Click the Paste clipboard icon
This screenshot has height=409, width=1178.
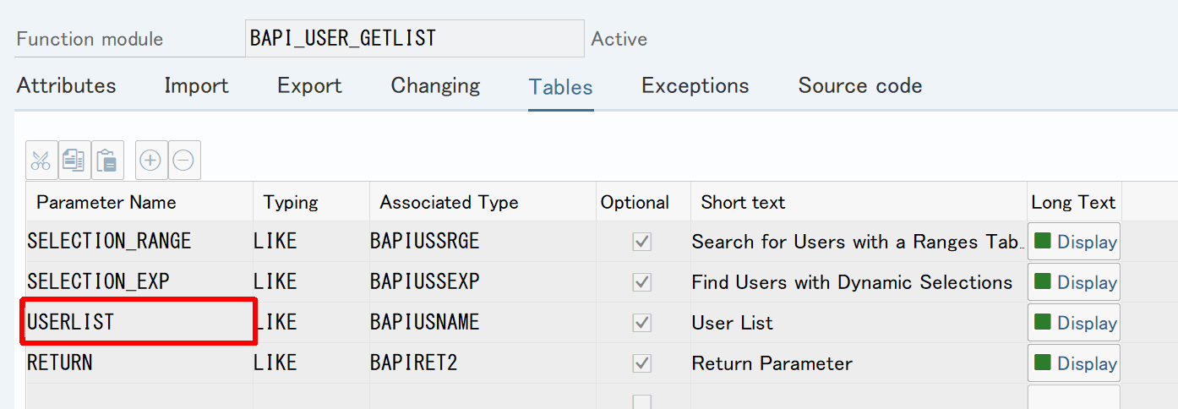coord(107,161)
